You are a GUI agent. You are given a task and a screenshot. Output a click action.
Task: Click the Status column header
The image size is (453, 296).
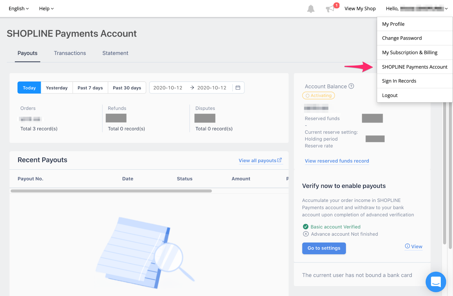(185, 179)
